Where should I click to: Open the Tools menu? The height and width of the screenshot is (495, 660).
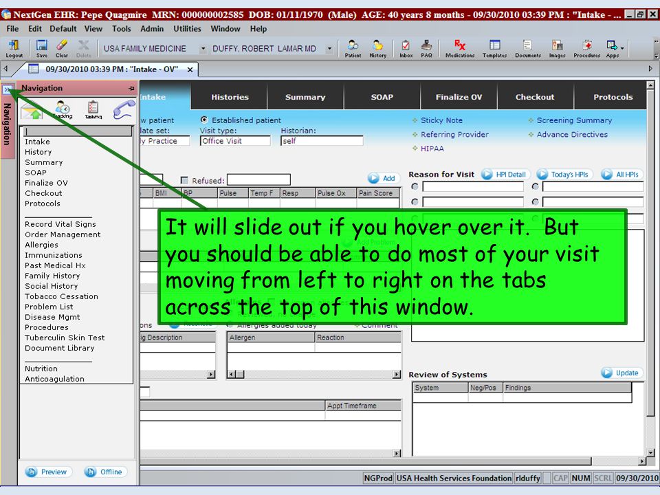pos(121,29)
